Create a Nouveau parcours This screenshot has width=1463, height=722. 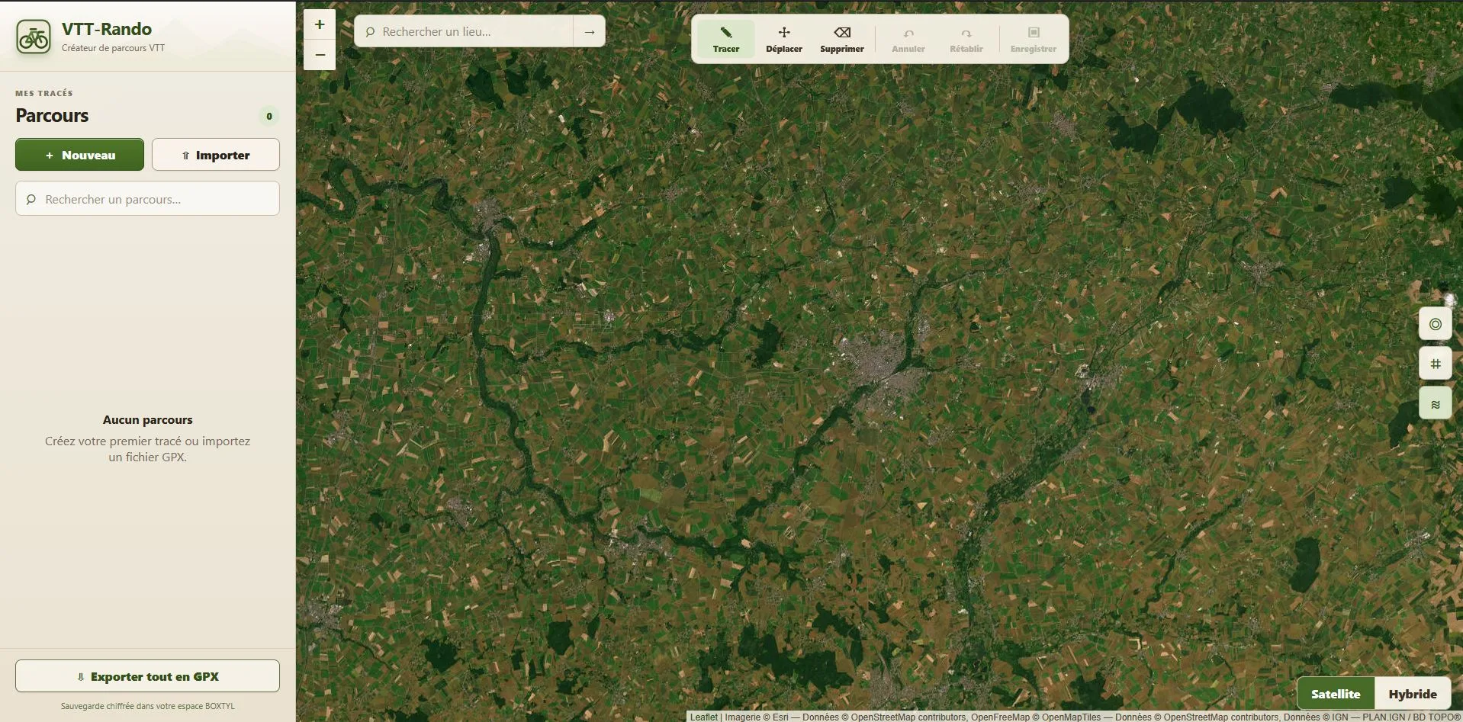pyautogui.click(x=79, y=155)
